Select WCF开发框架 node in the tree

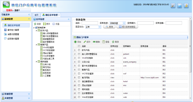click(49, 50)
